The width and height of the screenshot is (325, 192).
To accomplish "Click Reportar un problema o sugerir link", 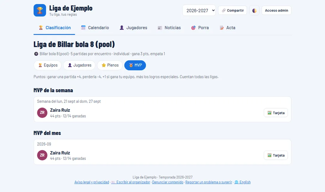I will point(209,182).
